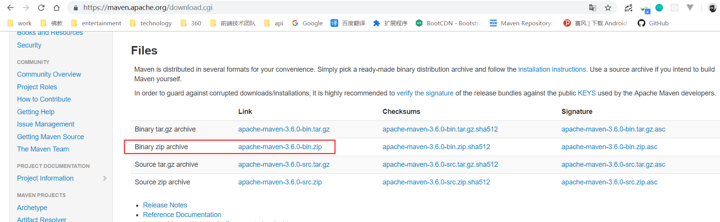The width and height of the screenshot is (720, 222).
Task: Open apache-maven-3.6.0-bin.zip.asc signature
Action: coord(610,147)
